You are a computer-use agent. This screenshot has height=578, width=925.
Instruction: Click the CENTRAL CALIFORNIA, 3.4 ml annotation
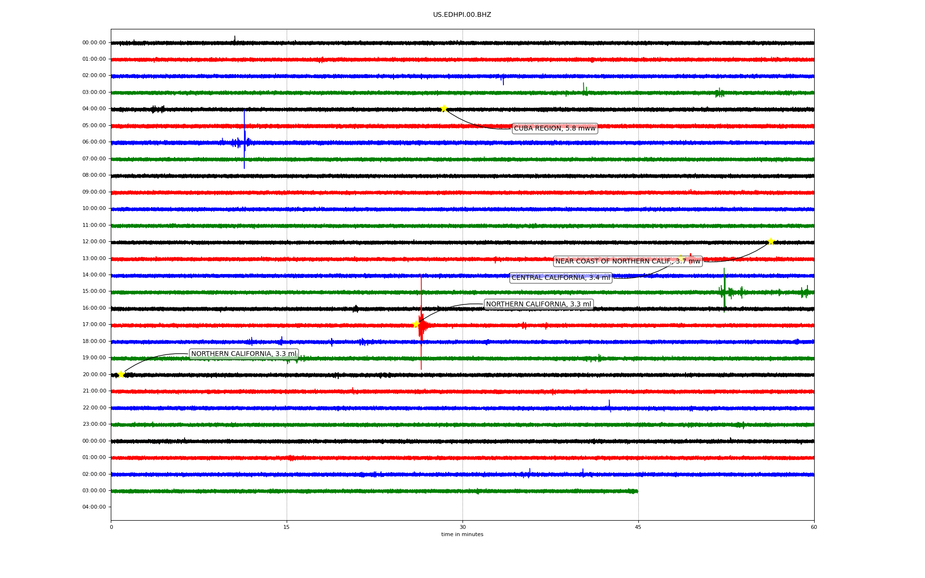point(560,278)
